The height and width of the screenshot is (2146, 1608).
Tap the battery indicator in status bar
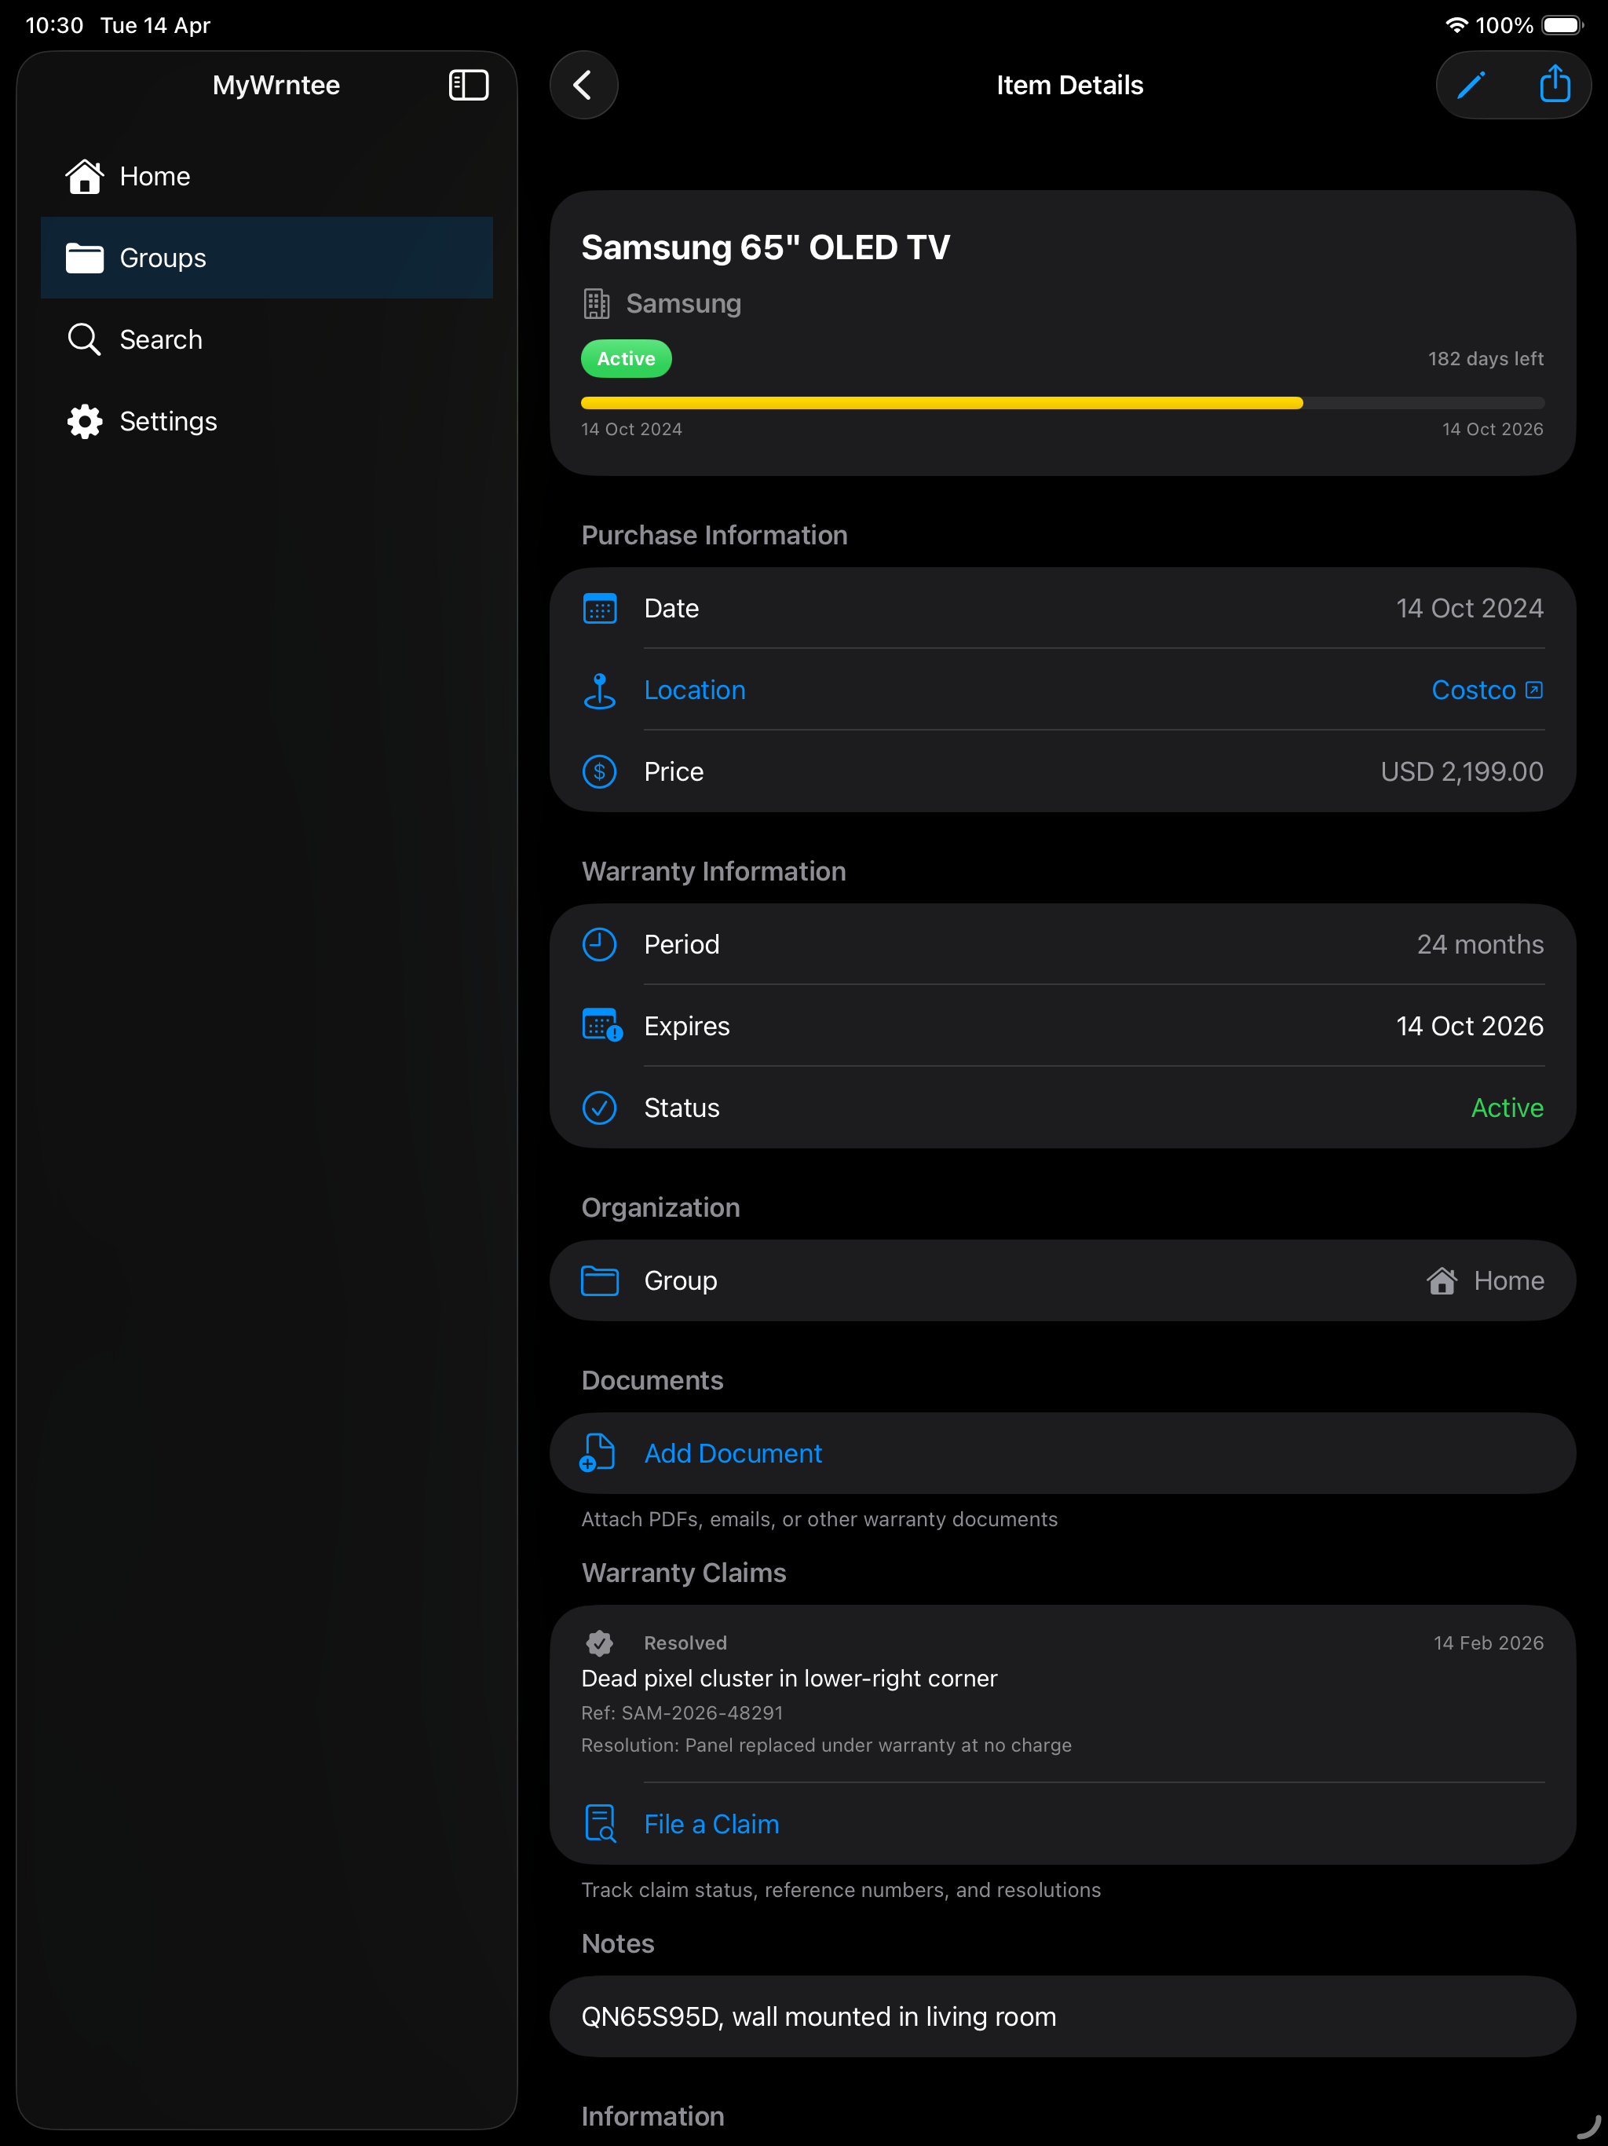[x=1562, y=25]
